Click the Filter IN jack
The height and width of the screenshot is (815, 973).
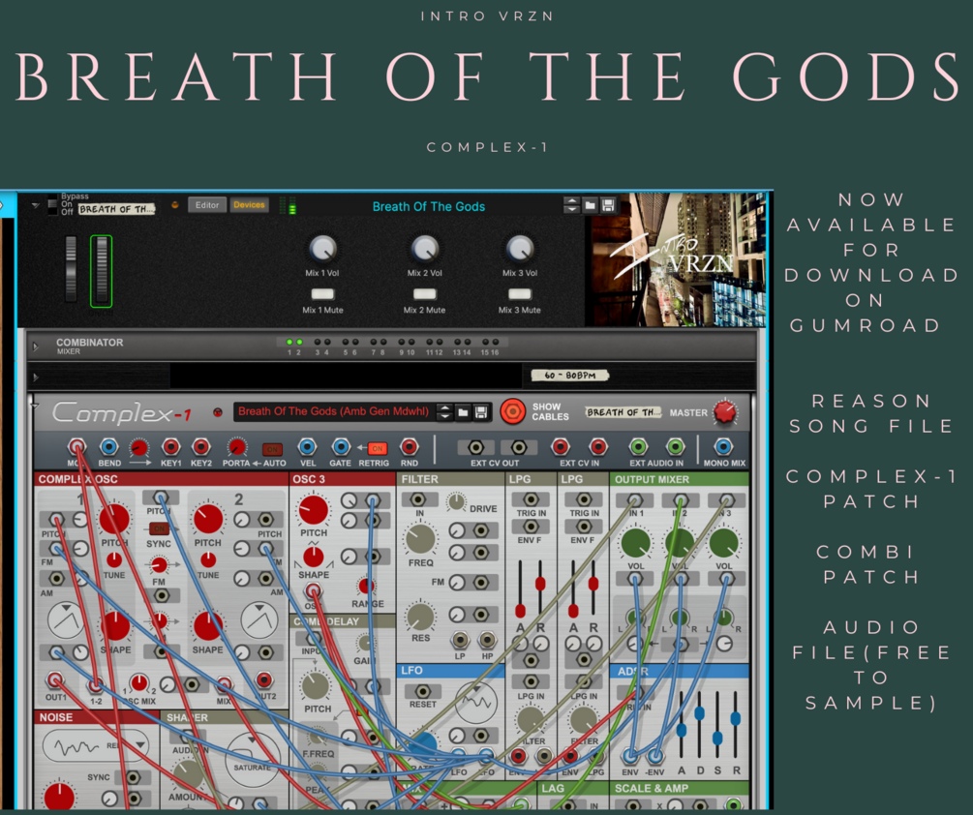click(418, 499)
